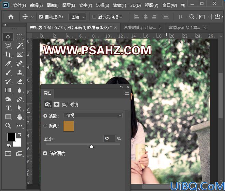Image resolution: width=225 pixels, height=191 pixels.
Task: Open the workspace switcher dropdown arrow
Action: point(209,17)
